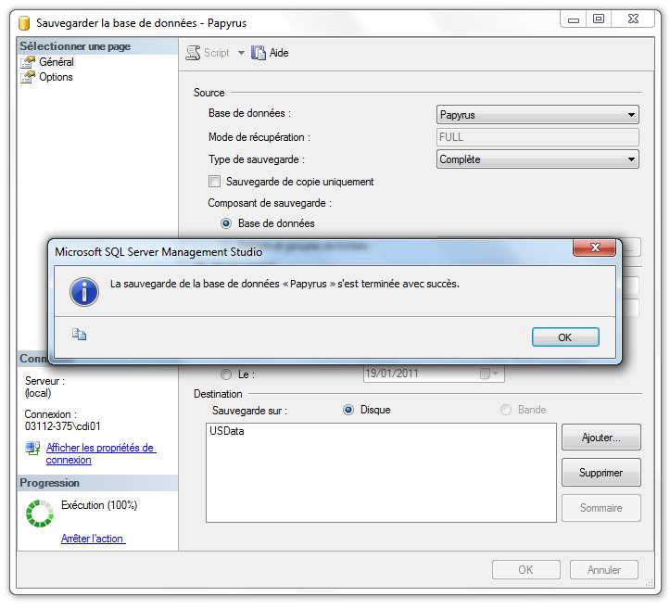This screenshot has height=609, width=670.
Task: Select the Options page icon
Action: tap(28, 77)
